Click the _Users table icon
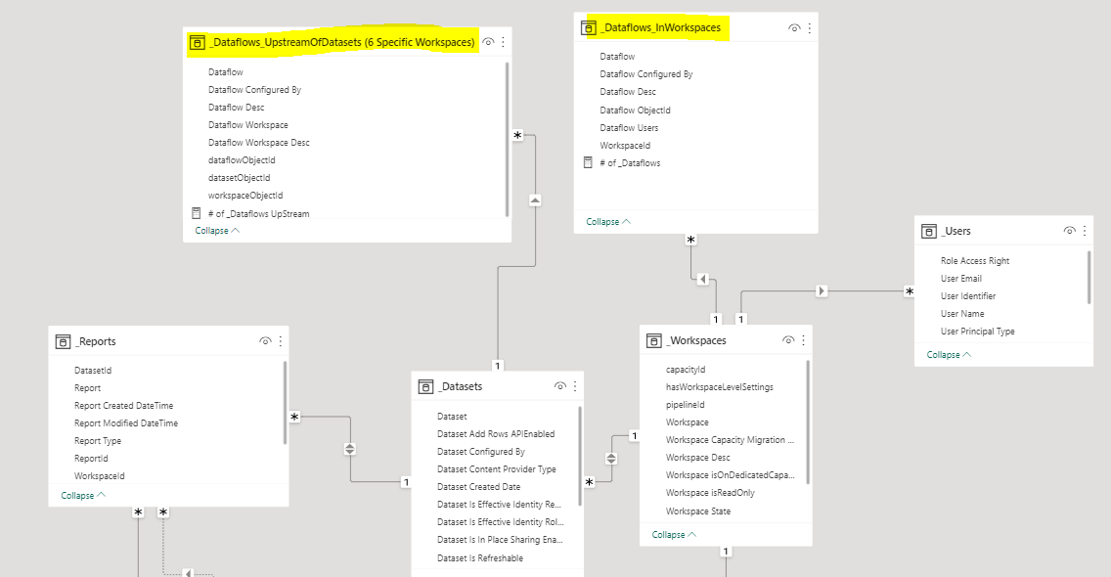Viewport: 1111px width, 577px height. (928, 231)
